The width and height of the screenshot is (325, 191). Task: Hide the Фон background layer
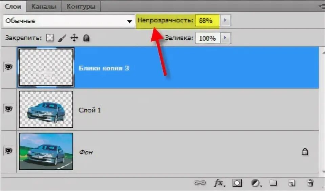tap(8, 151)
